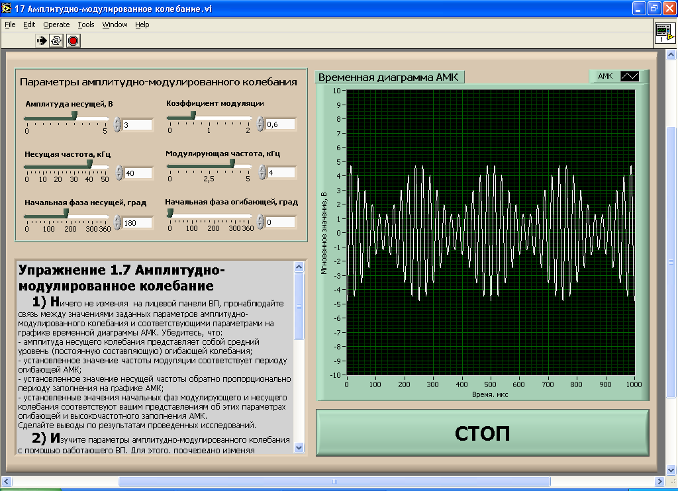
Task: Open the Operate menu
Action: tap(56, 24)
